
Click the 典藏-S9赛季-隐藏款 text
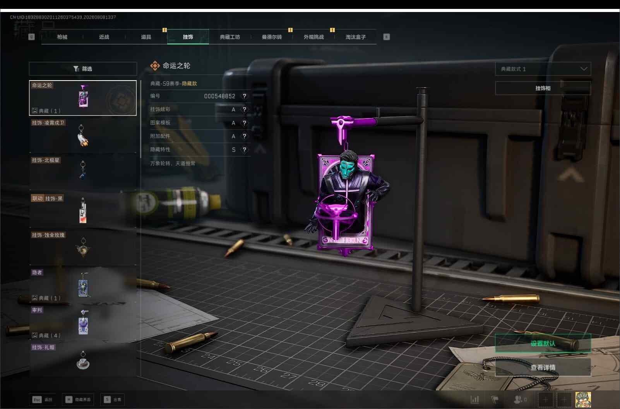pyautogui.click(x=173, y=83)
